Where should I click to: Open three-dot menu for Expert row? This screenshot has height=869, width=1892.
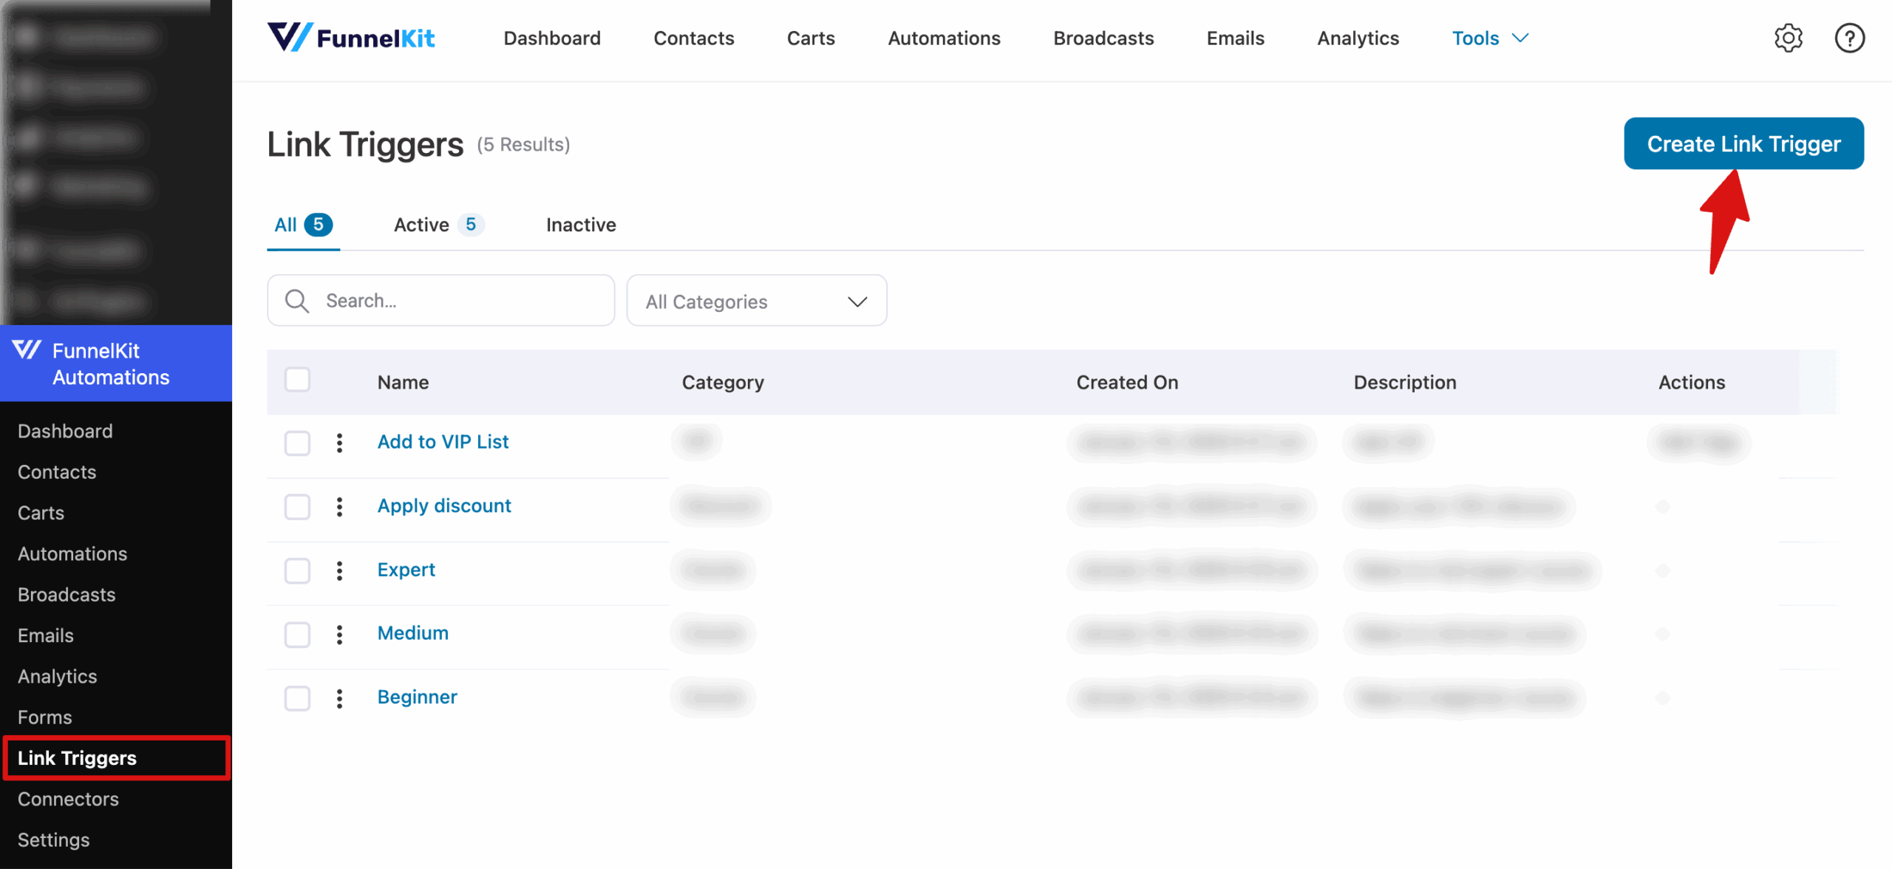(x=339, y=570)
